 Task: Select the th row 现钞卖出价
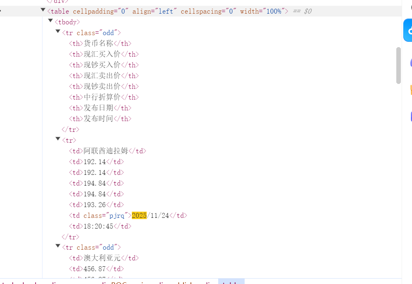coord(104,86)
